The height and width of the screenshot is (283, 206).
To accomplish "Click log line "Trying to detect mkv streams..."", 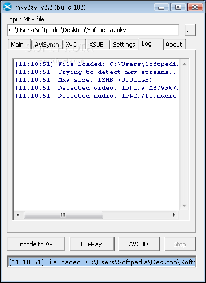I will 97,72.
